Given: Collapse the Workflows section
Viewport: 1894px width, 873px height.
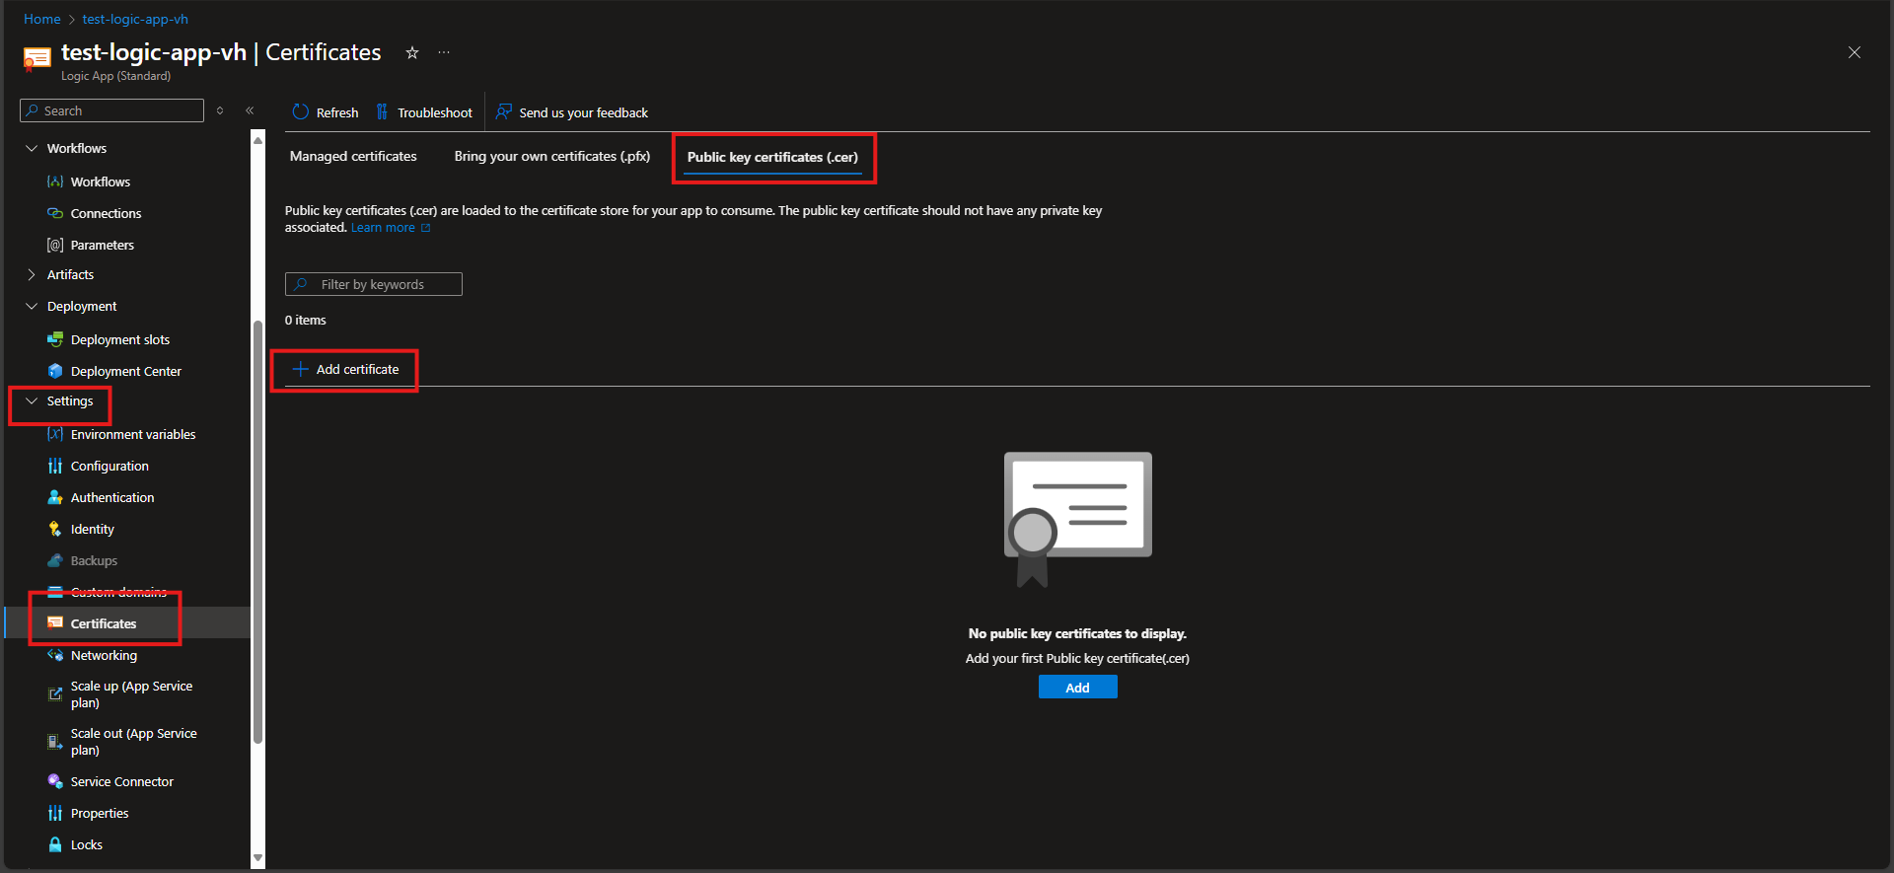Looking at the screenshot, I should 32,148.
